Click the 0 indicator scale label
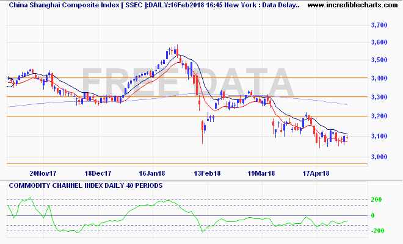This screenshot has height=244, width=403. [373, 215]
